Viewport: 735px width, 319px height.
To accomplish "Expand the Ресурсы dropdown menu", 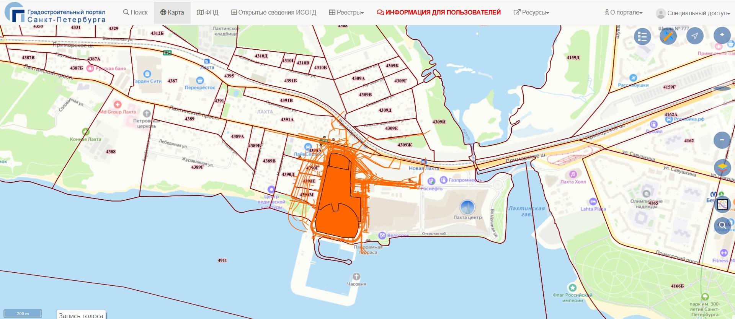I will pyautogui.click(x=531, y=13).
